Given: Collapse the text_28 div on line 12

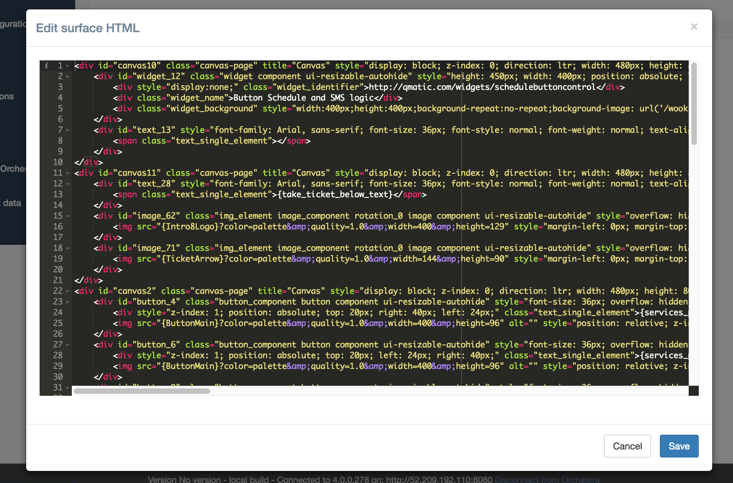Looking at the screenshot, I should pyautogui.click(x=68, y=184).
